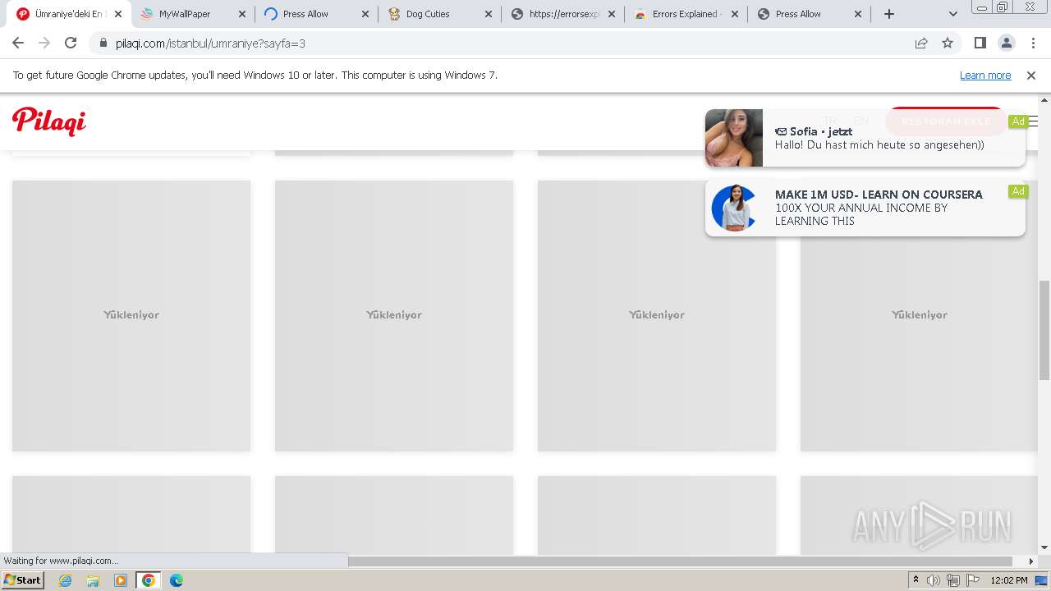Viewport: 1051px width, 591px height.
Task: Reload the current page
Action: click(x=71, y=43)
